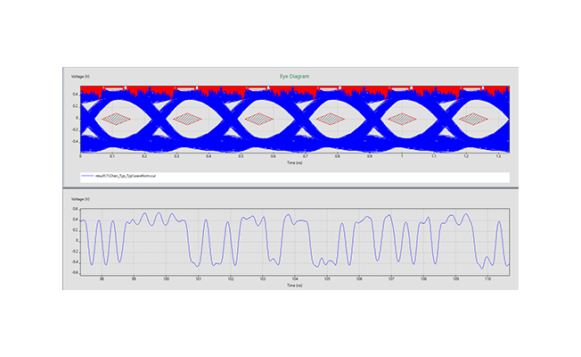Click the 100 ns tick on waveform axis

pyautogui.click(x=167, y=278)
